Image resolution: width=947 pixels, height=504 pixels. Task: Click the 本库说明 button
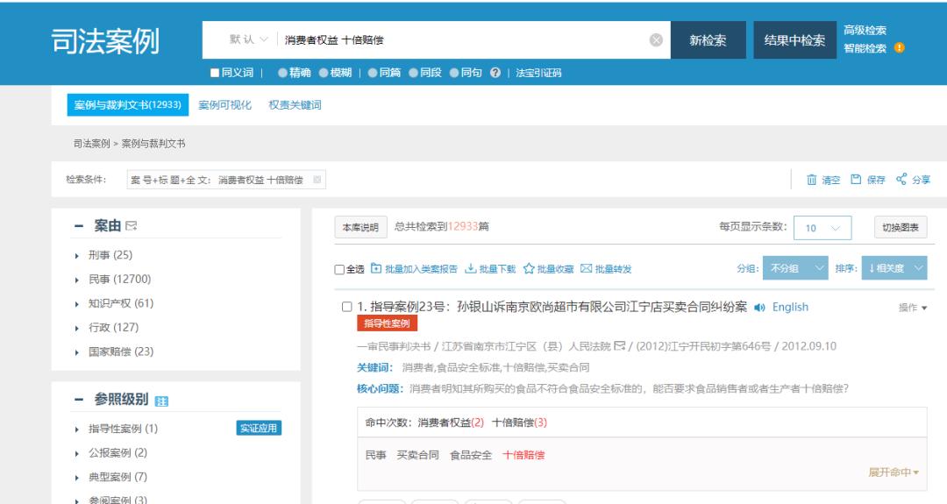pos(360,228)
